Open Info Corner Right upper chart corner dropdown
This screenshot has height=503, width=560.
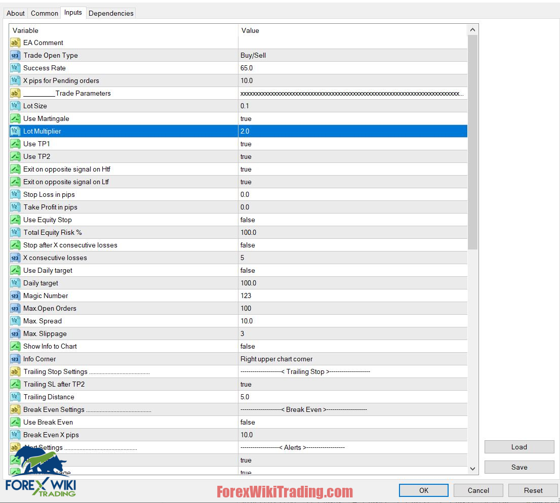tap(352, 359)
